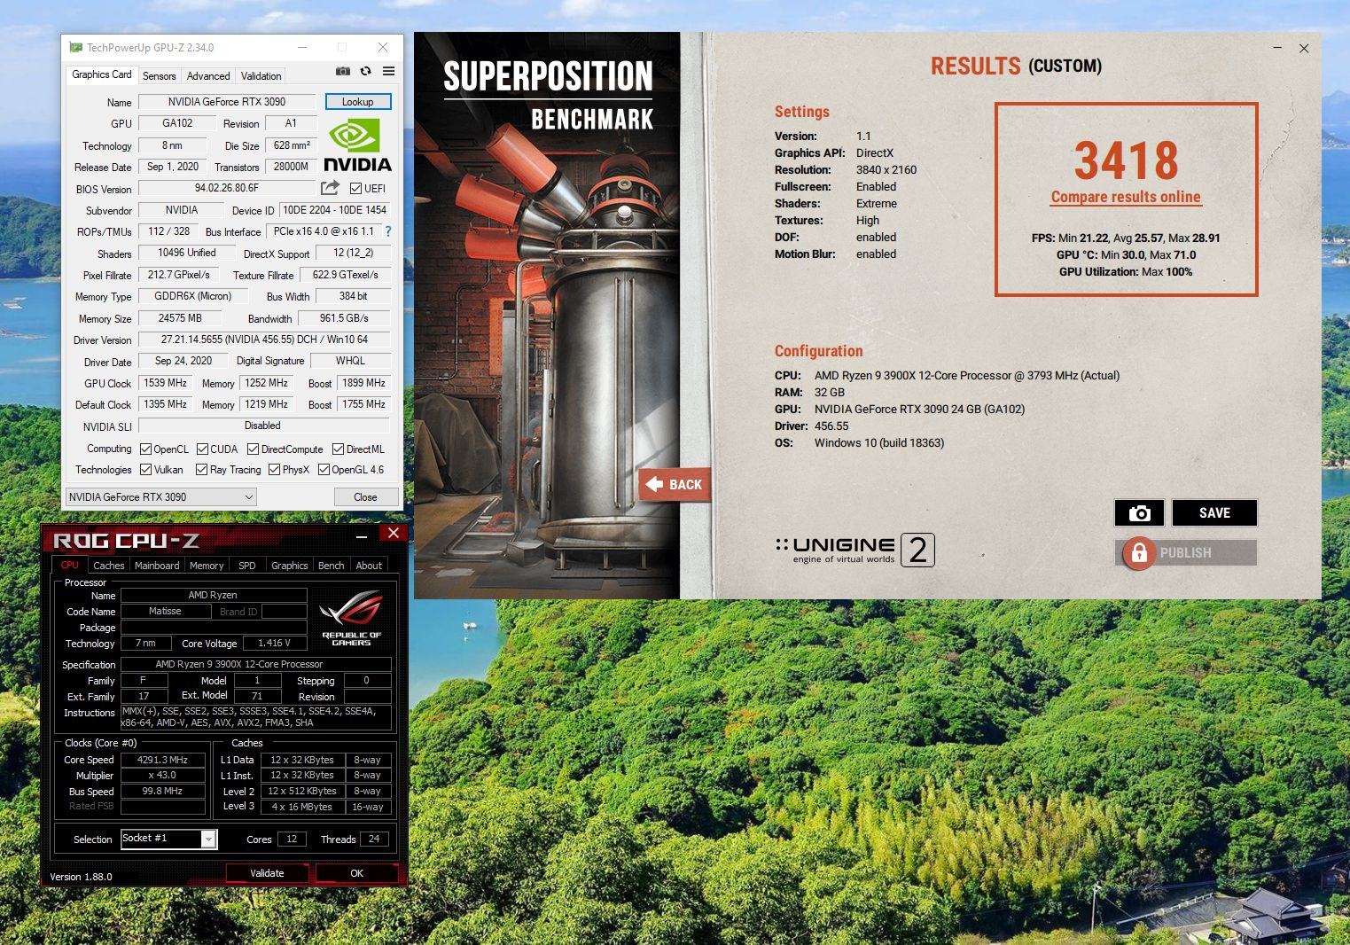1350x945 pixels.
Task: Click the Validate button in CPU-Z
Action: coord(267,873)
